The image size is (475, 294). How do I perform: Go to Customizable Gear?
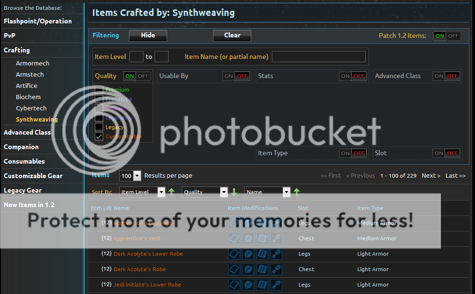point(33,176)
